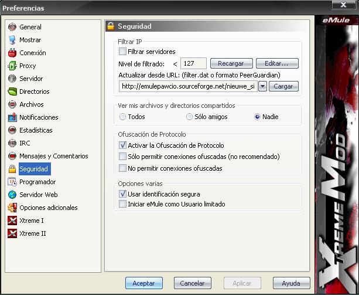Click the Xtreme II red X icon
359x295 pixels.
(x=12, y=233)
